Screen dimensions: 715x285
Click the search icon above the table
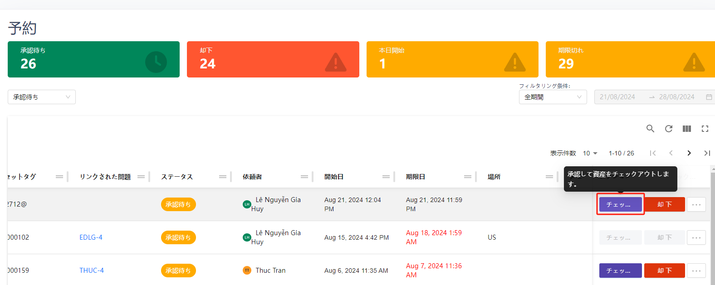[650, 129]
